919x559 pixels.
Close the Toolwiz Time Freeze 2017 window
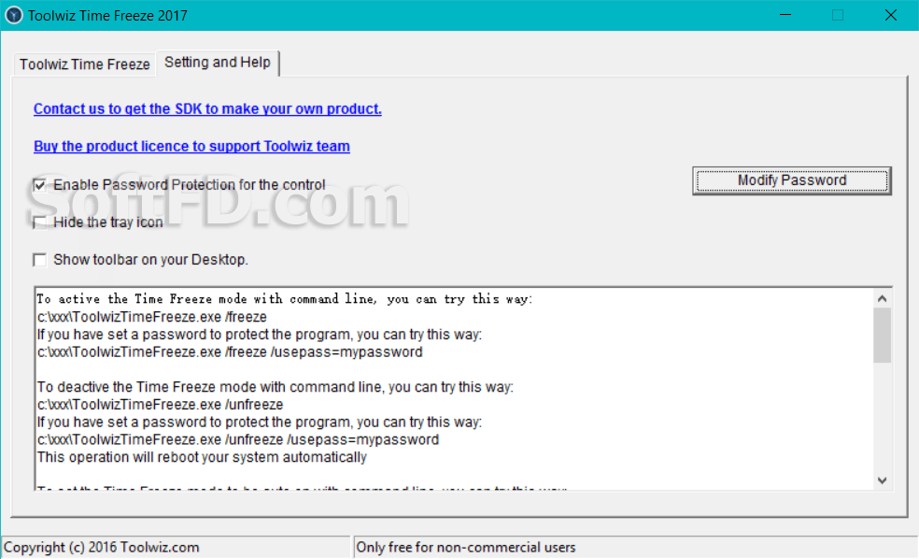891,15
